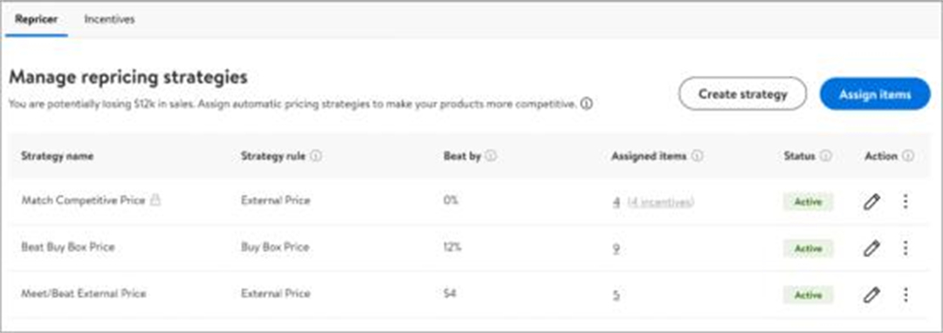Screen dimensions: 943x333
Task: Open info icon next to Strategy rule
Action: coord(316,156)
